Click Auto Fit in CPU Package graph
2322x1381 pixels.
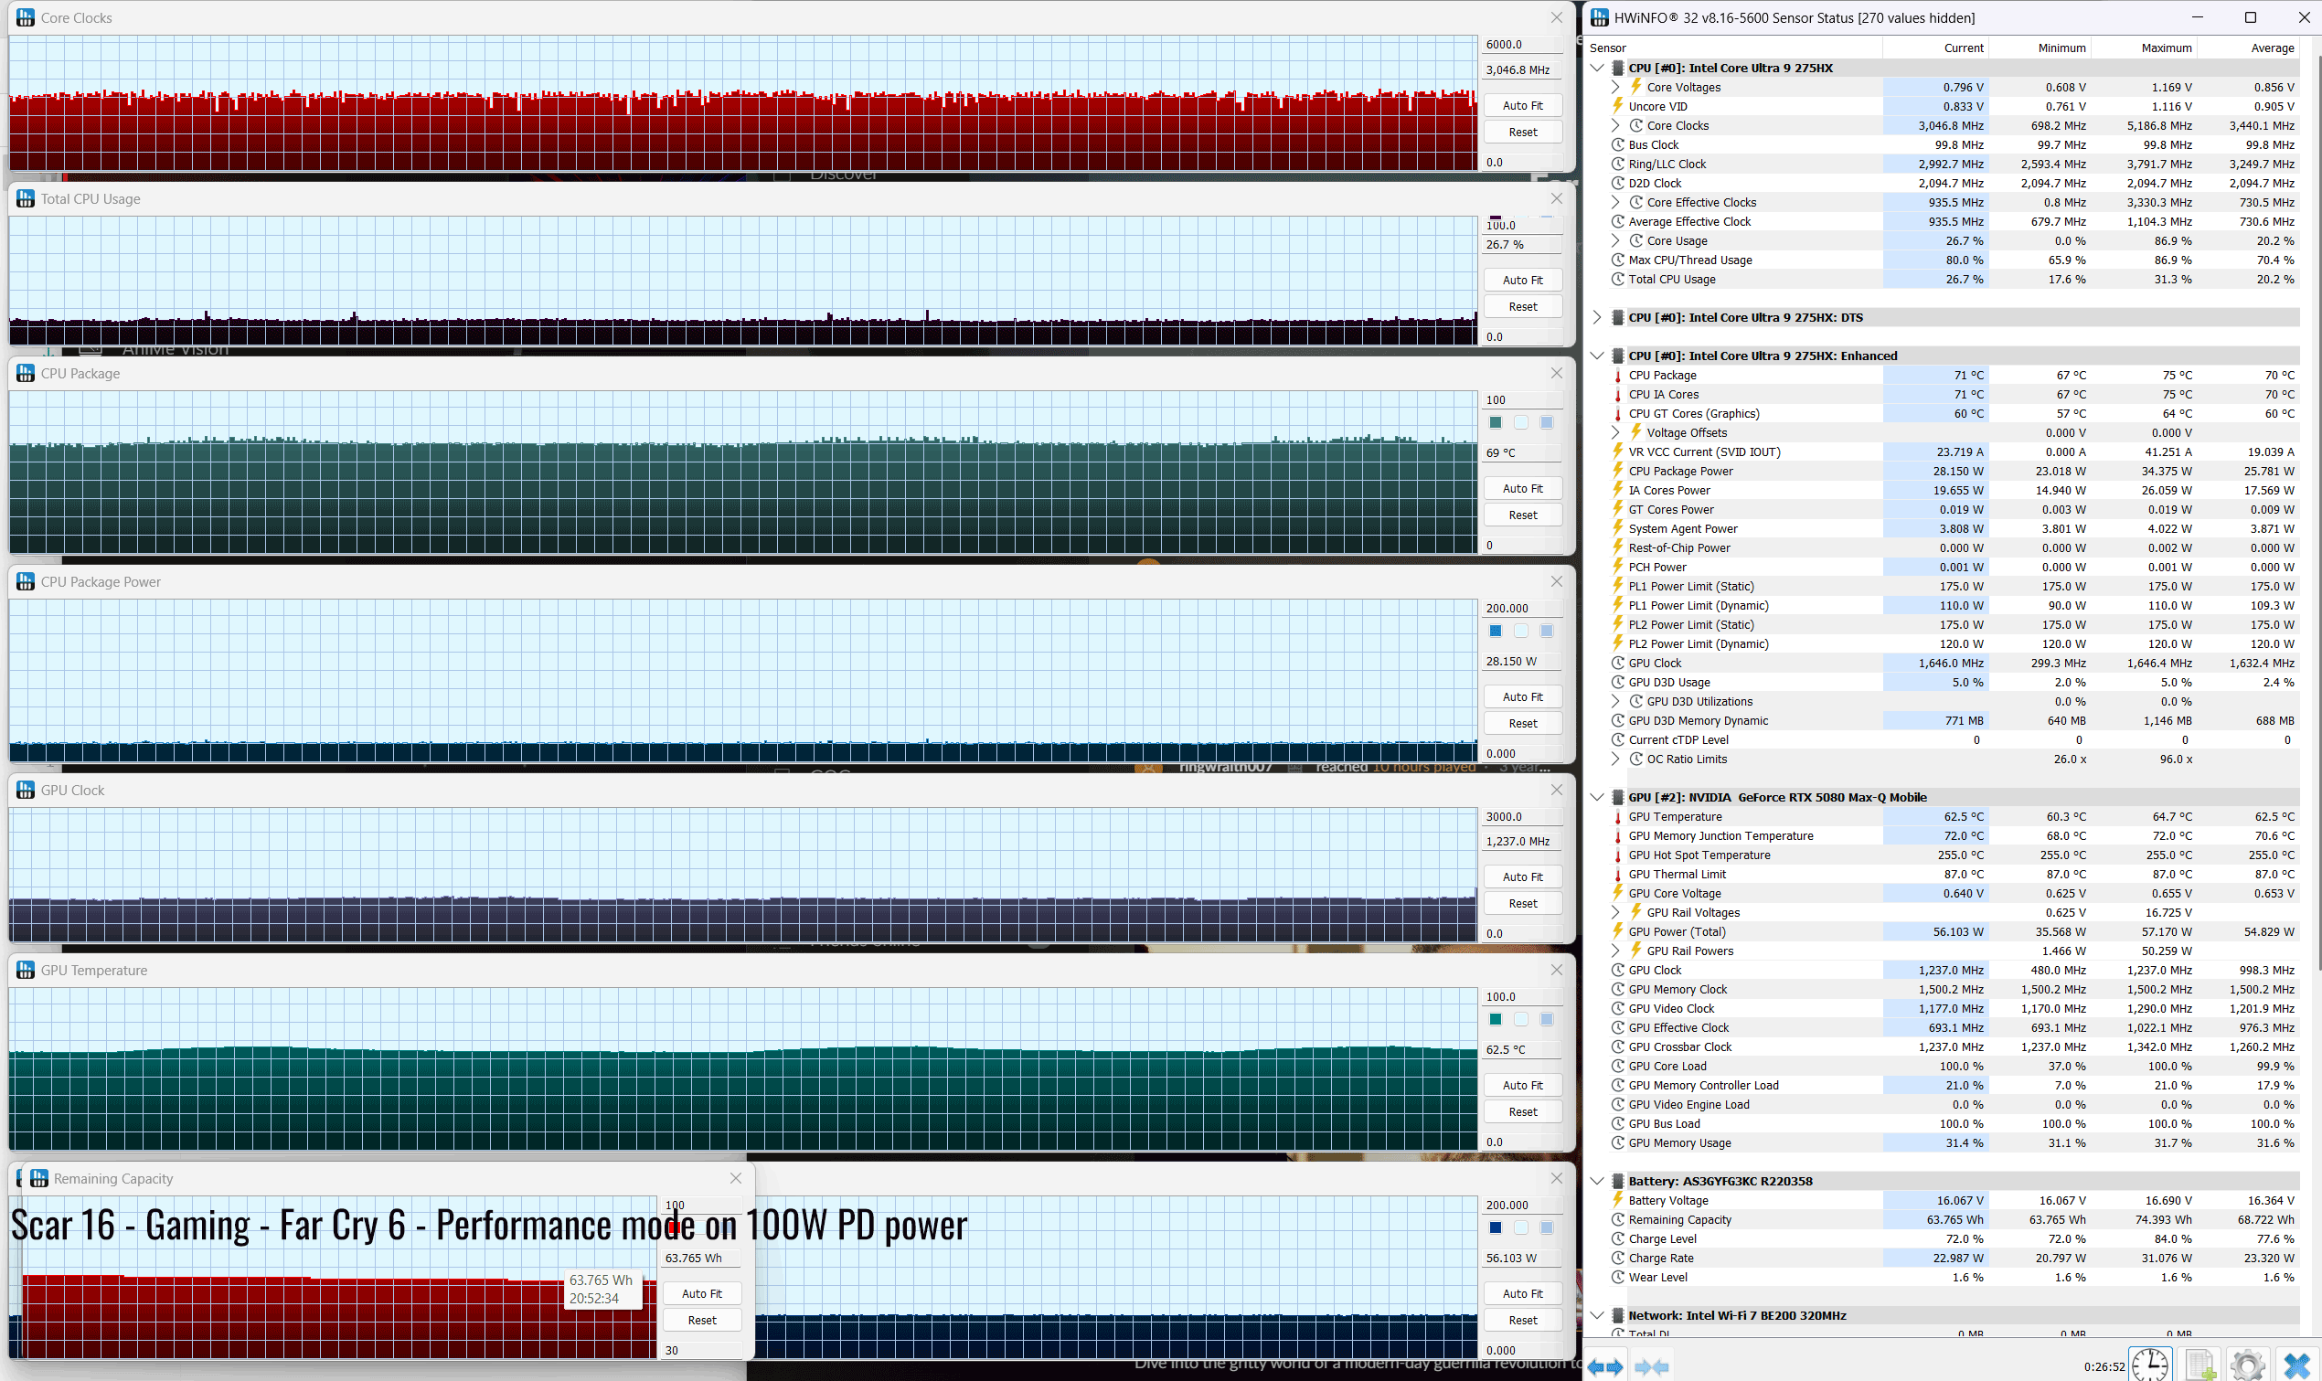(x=1523, y=489)
